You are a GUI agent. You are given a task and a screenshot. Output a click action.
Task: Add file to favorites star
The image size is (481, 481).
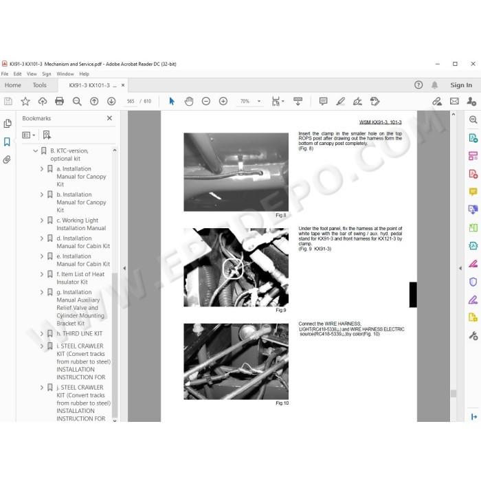click(25, 101)
